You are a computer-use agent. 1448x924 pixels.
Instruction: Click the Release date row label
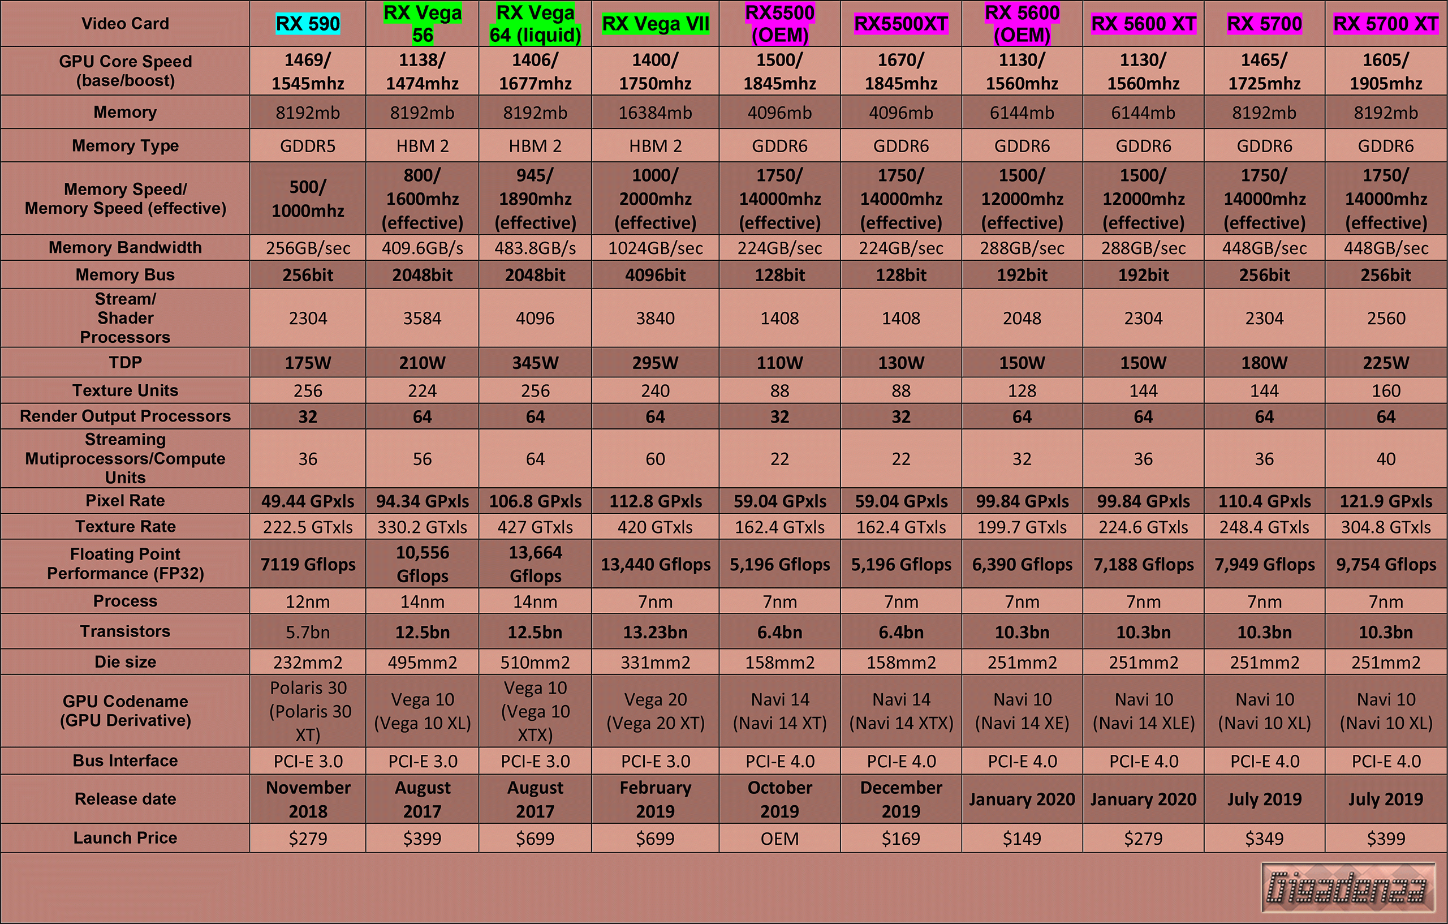[125, 799]
